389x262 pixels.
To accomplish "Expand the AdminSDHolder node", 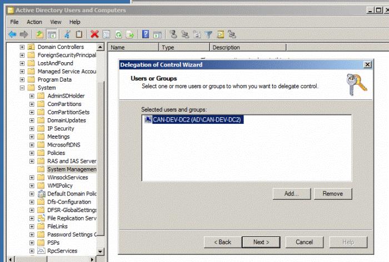I will [32, 96].
